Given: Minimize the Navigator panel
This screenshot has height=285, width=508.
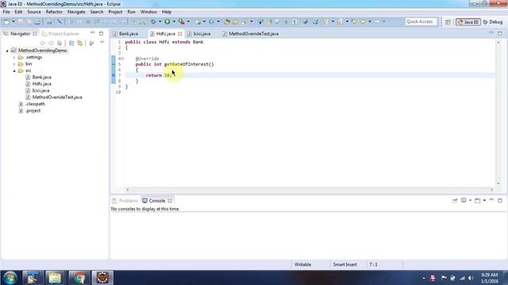Looking at the screenshot, I should pyautogui.click(x=92, y=33).
